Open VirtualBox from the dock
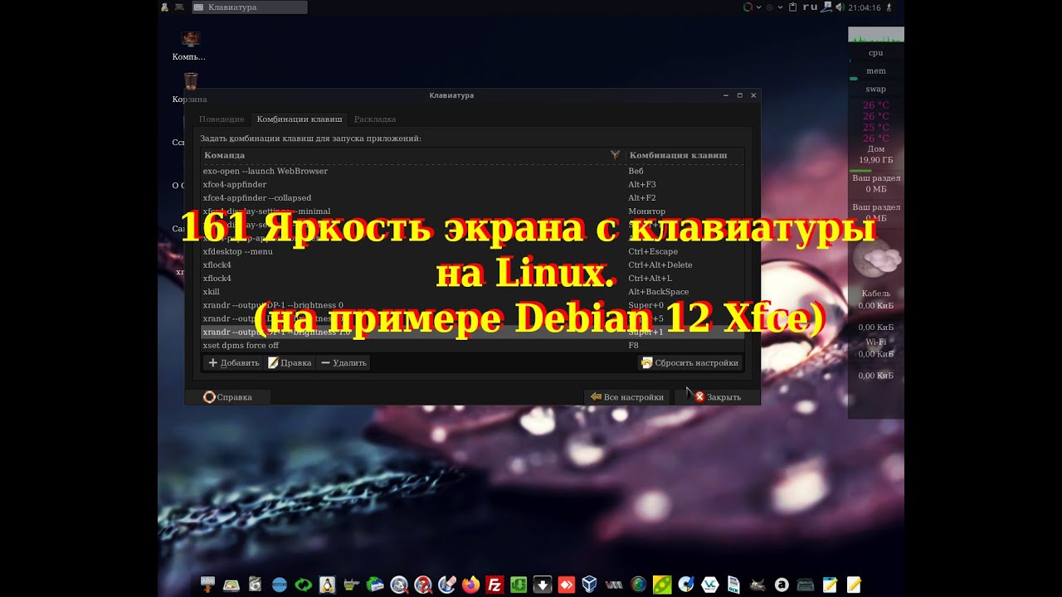The image size is (1062, 597). coord(591,585)
